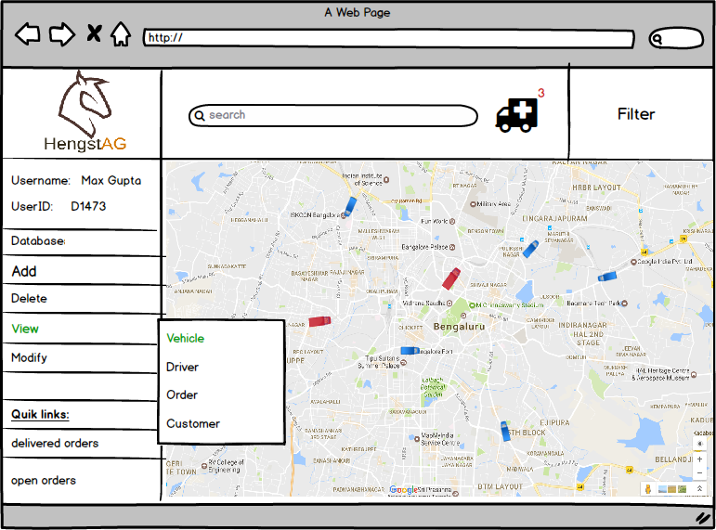Screen dimensions: 716x530
Task: Select Add in the database menu
Action: [x=24, y=271]
